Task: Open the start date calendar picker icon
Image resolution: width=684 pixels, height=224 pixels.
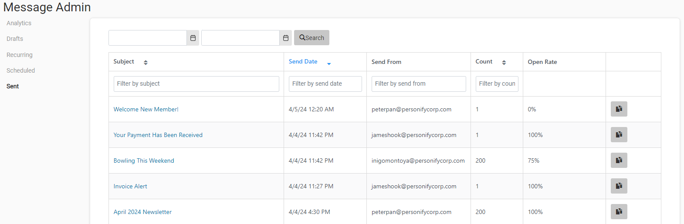Action: coord(193,38)
